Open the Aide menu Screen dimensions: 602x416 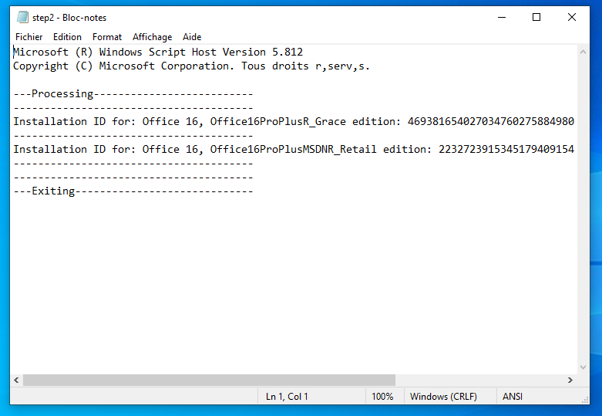point(192,37)
